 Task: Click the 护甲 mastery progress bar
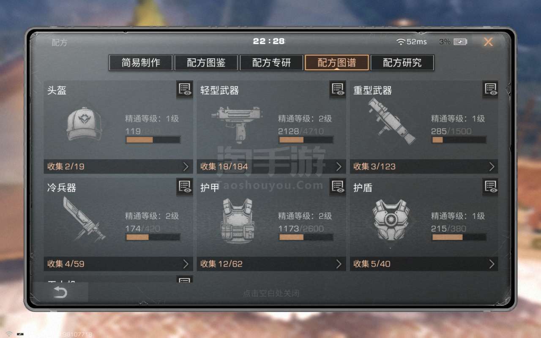click(x=306, y=237)
